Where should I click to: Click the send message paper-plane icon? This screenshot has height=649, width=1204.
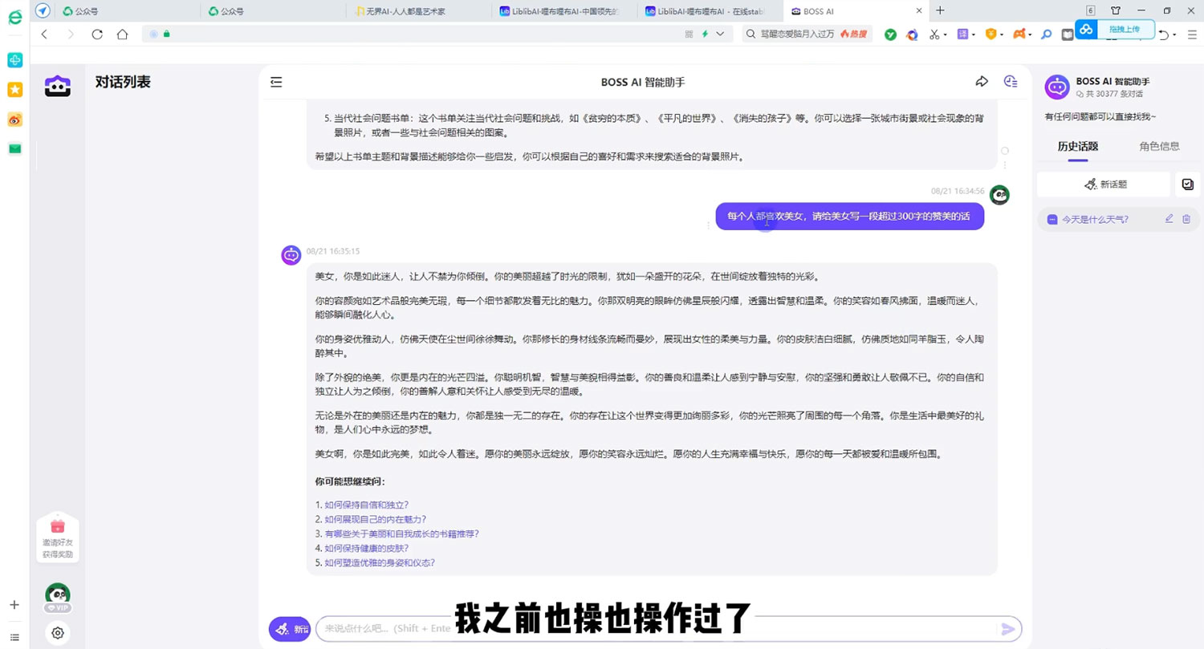click(1009, 629)
